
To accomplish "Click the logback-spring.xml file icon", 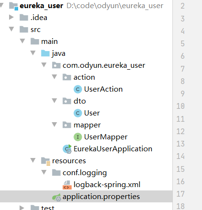I will click(67, 185).
